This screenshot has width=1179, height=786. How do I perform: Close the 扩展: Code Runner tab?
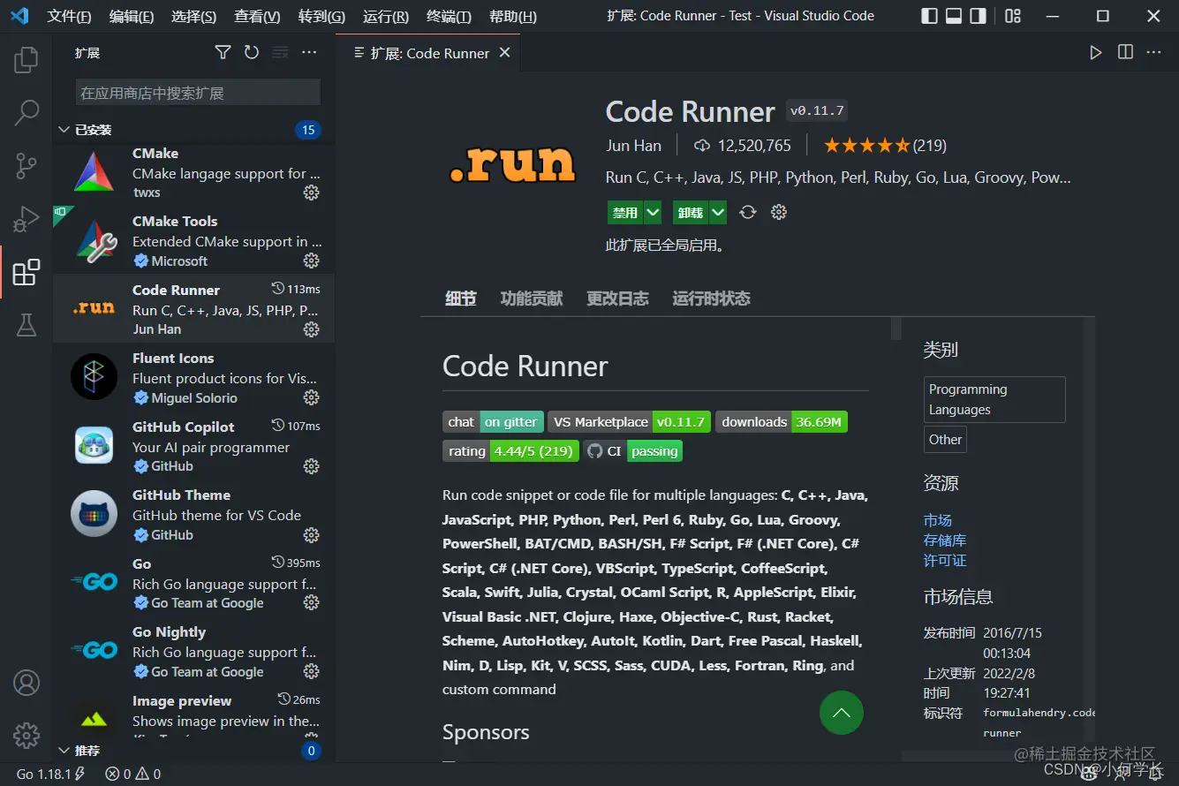pos(504,53)
